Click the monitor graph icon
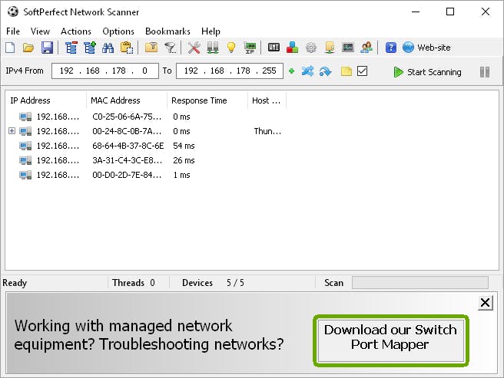Image resolution: width=504 pixels, height=378 pixels. point(348,48)
